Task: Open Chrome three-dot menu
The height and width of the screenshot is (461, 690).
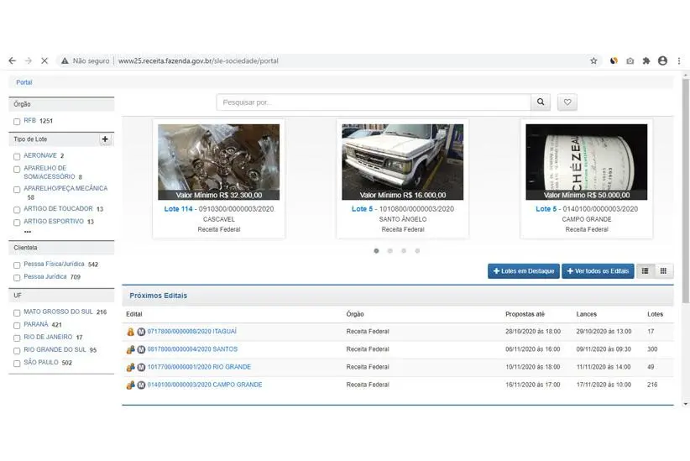Action: coord(678,61)
